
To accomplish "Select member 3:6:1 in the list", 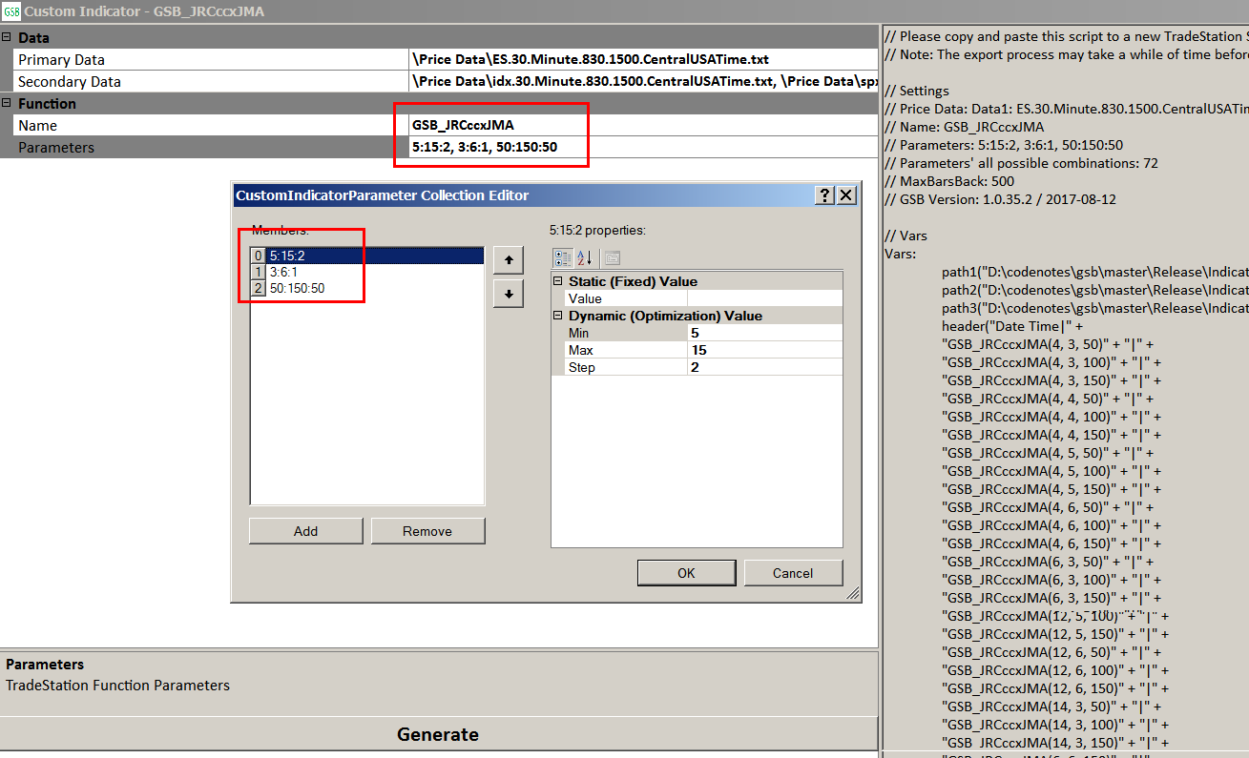I will [x=283, y=272].
